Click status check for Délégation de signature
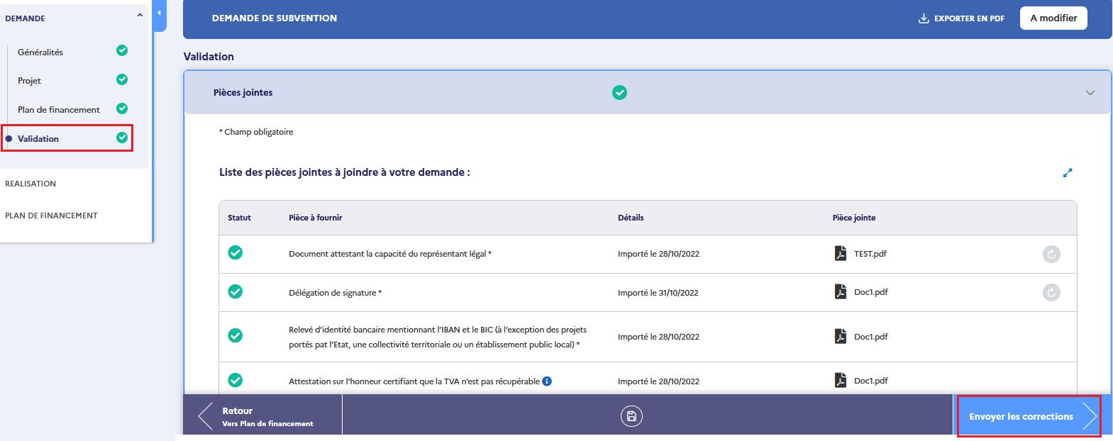The width and height of the screenshot is (1113, 441). point(236,291)
